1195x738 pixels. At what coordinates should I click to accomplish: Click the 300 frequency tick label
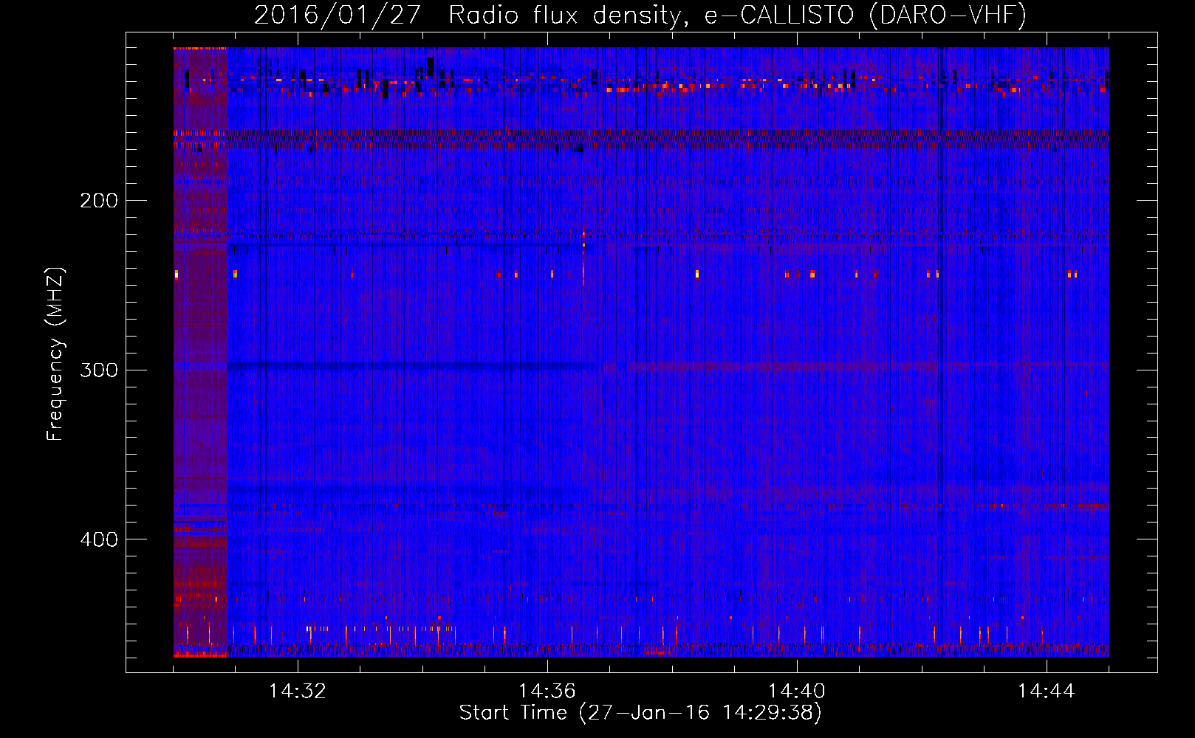click(x=99, y=370)
